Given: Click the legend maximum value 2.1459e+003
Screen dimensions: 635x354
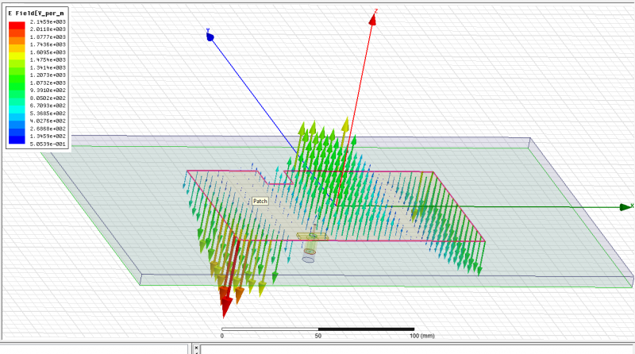Looking at the screenshot, I should coord(48,22).
